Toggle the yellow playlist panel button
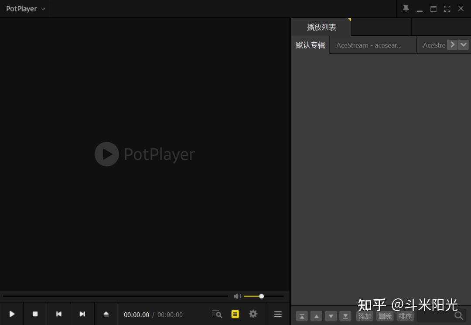 235,314
